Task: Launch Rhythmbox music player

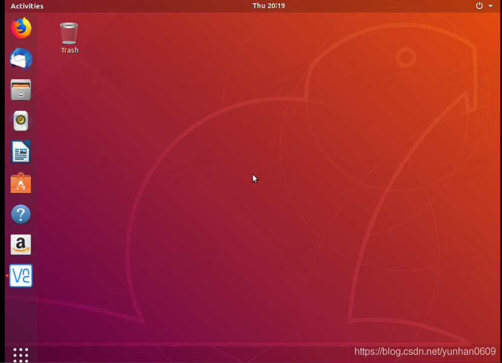Action: click(21, 121)
